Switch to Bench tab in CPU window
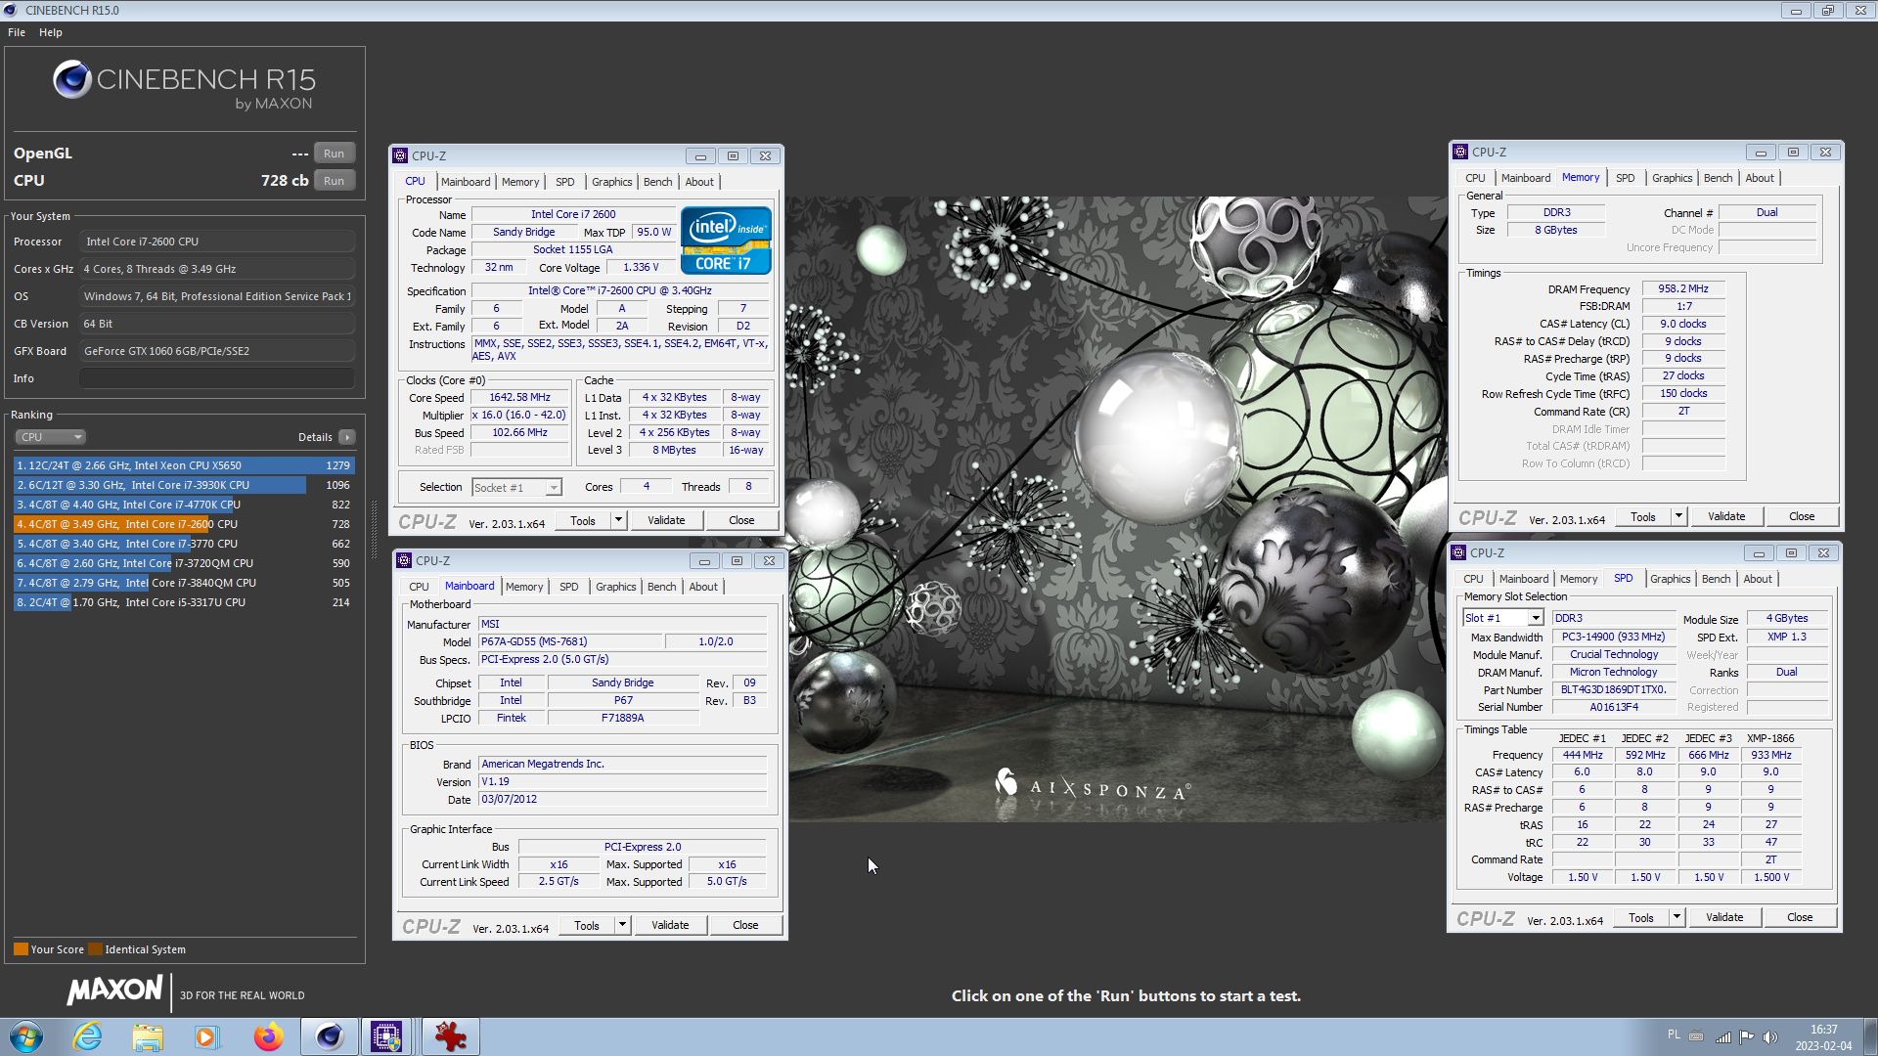Image resolution: width=1878 pixels, height=1056 pixels. click(657, 182)
